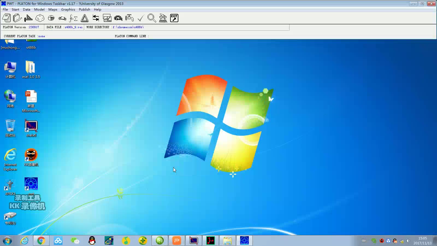437x246 pixels.
Task: Open the green broadcast signal icon in taskbar
Action: (x=160, y=241)
